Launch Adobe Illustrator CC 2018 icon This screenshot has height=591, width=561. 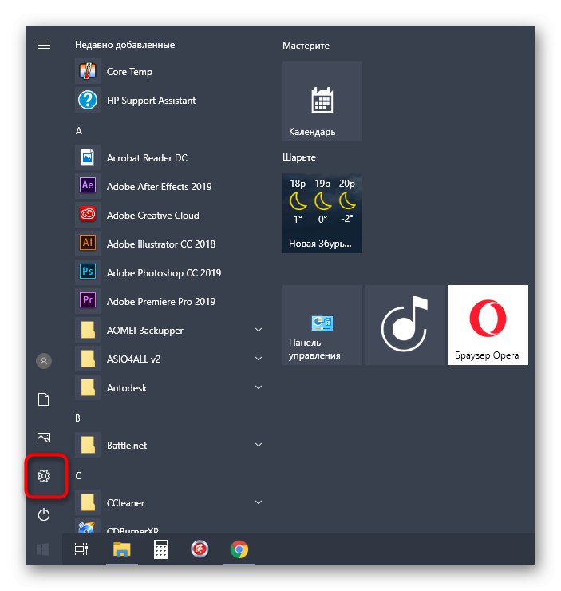pyautogui.click(x=88, y=244)
